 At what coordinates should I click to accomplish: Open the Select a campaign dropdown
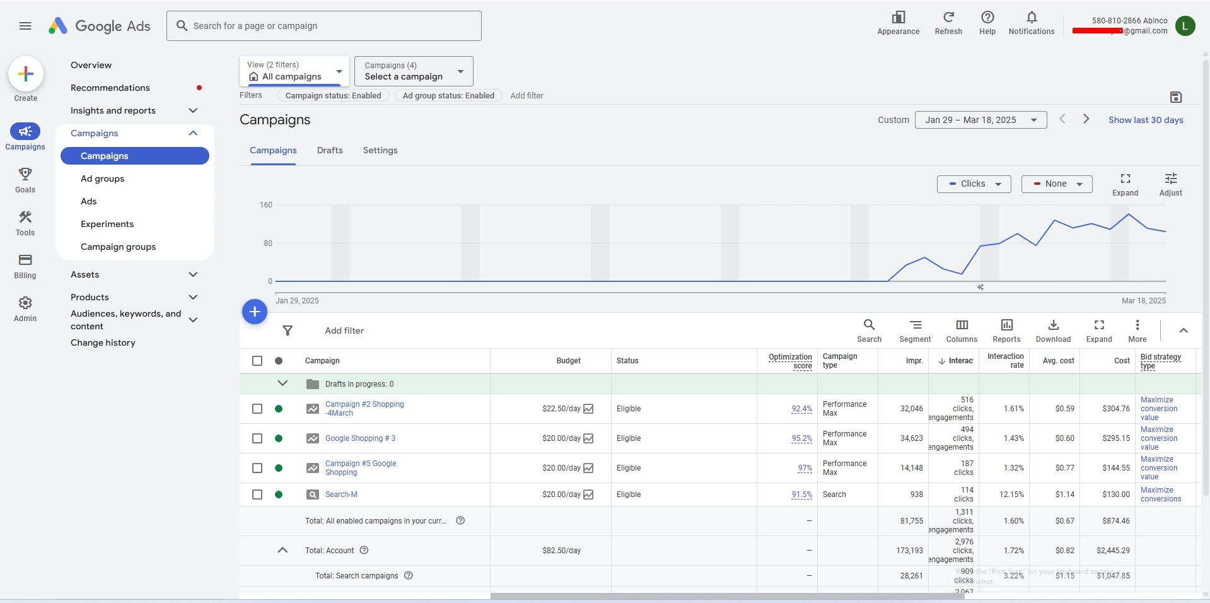point(414,71)
